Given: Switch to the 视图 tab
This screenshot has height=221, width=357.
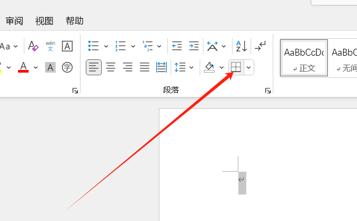Looking at the screenshot, I should point(44,21).
